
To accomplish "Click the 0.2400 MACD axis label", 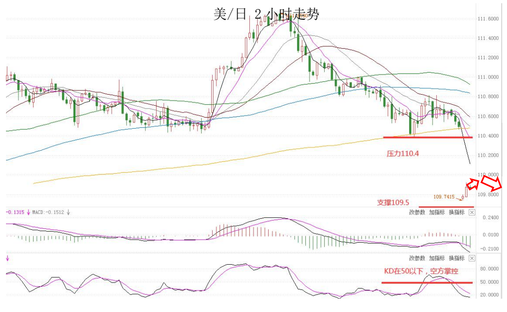I will point(490,217).
